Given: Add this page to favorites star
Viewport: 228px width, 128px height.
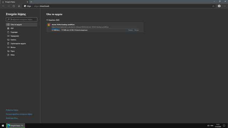Looking at the screenshot, I should pos(213,6).
